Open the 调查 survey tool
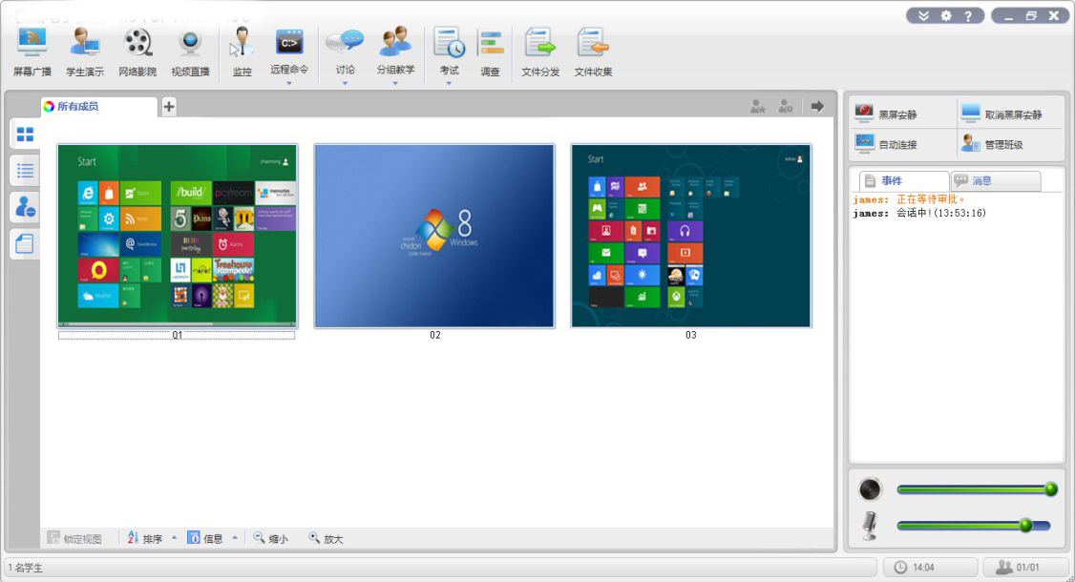Image resolution: width=1075 pixels, height=582 pixels. (x=490, y=52)
